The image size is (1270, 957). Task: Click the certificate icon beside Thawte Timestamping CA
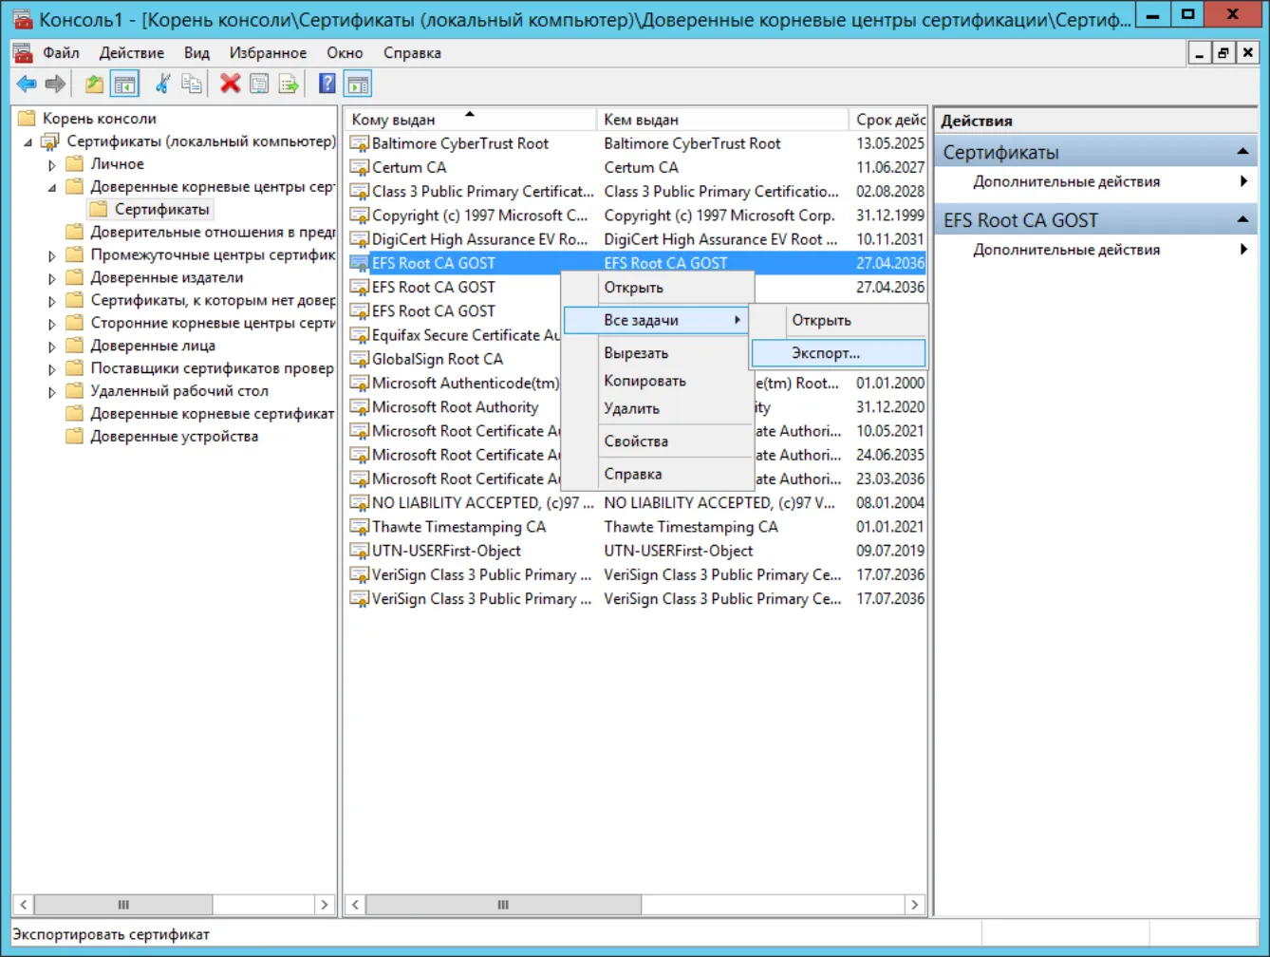(x=359, y=527)
